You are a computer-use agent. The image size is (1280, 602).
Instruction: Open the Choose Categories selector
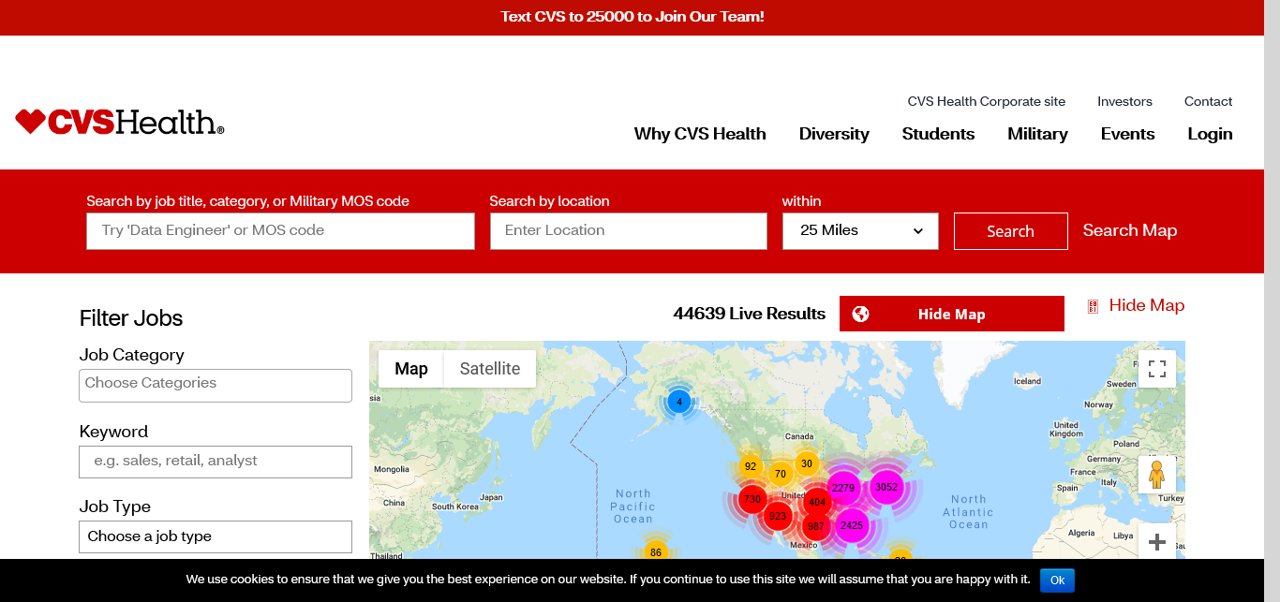pos(216,385)
